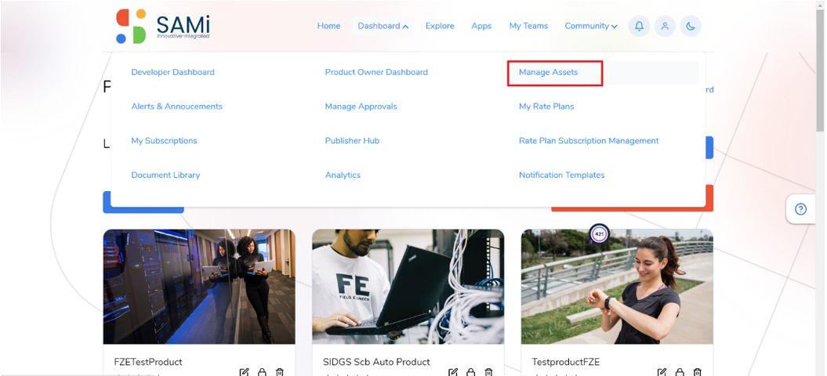Image resolution: width=827 pixels, height=376 pixels.
Task: Open Document Library entry
Action: click(165, 175)
